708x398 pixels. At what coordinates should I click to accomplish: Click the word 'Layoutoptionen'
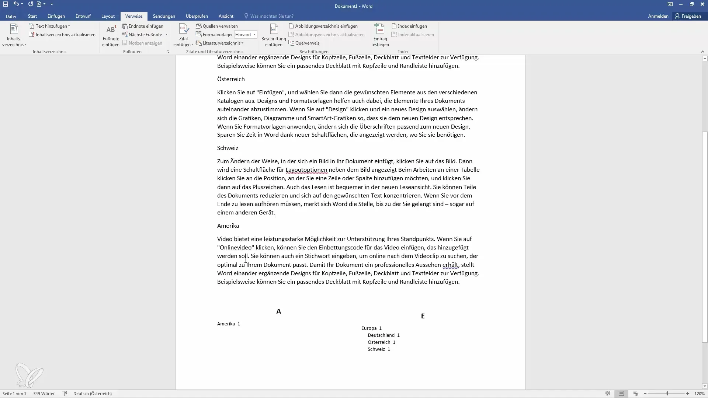coord(306,170)
